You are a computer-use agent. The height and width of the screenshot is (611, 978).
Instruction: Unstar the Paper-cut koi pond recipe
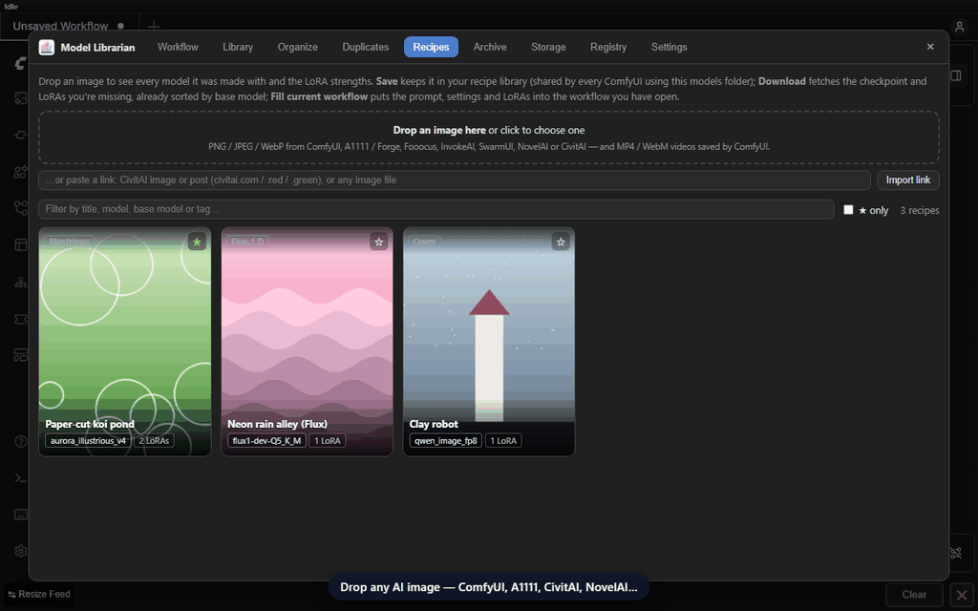coord(197,242)
